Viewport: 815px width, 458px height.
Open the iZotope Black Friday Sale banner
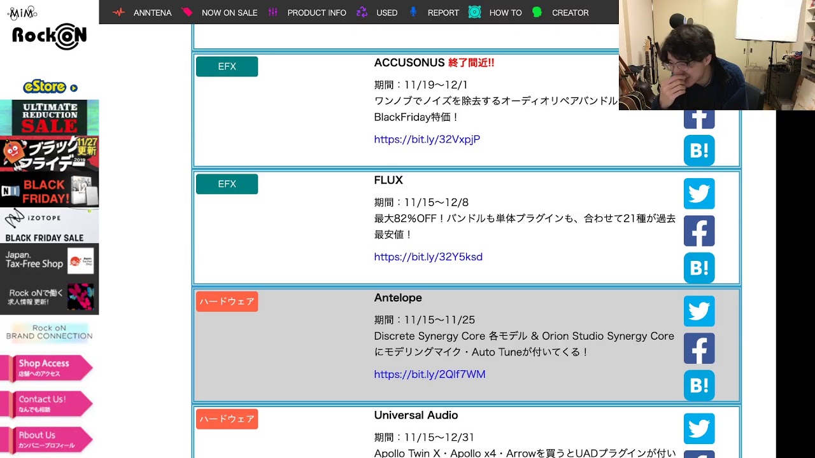click(49, 226)
